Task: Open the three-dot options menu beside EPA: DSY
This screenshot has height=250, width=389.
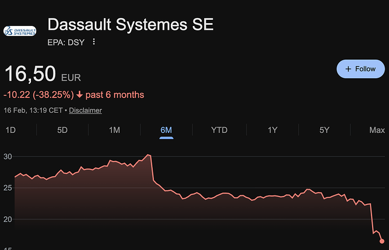Action: point(94,42)
